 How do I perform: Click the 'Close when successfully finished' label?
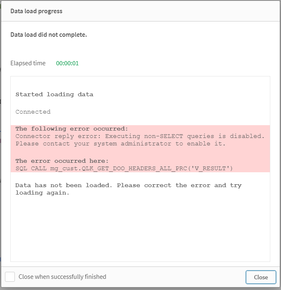point(62,277)
